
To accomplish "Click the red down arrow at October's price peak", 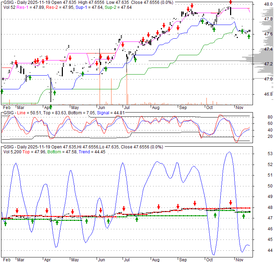I will [x=230, y=2].
